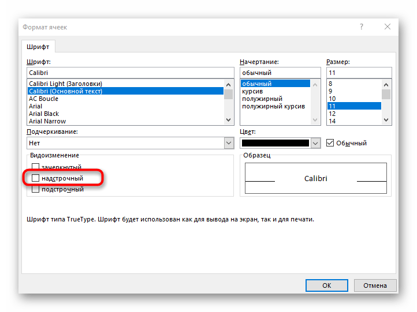Enable the зачеркнутый checkbox

pos(35,167)
